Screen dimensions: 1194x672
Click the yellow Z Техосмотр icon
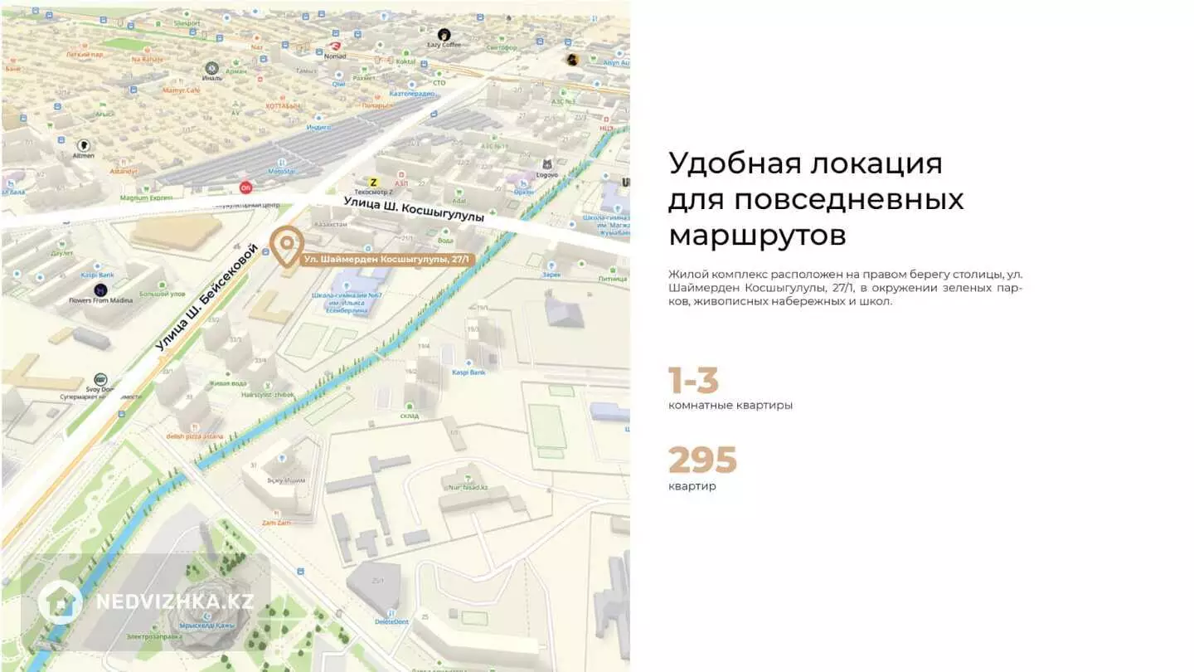(373, 182)
